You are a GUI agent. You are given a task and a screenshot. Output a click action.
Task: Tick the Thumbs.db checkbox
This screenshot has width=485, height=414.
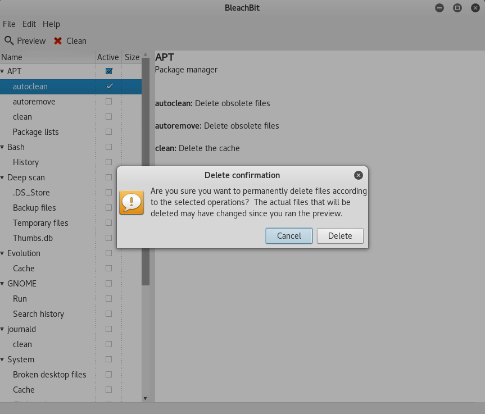108,238
